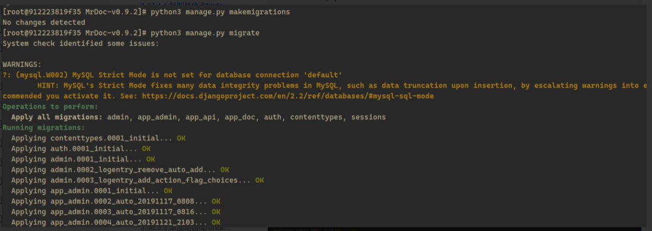Click the 'Applying app_admin.0001_initial' line

click(85, 191)
